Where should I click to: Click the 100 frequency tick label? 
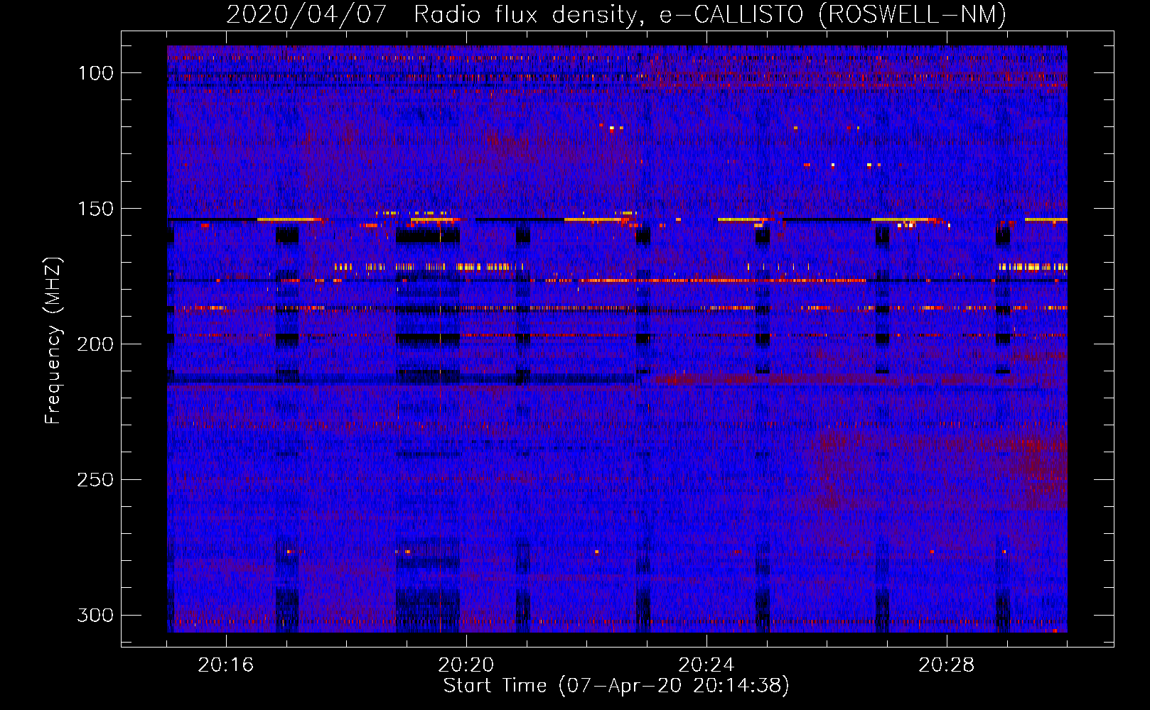tap(96, 73)
